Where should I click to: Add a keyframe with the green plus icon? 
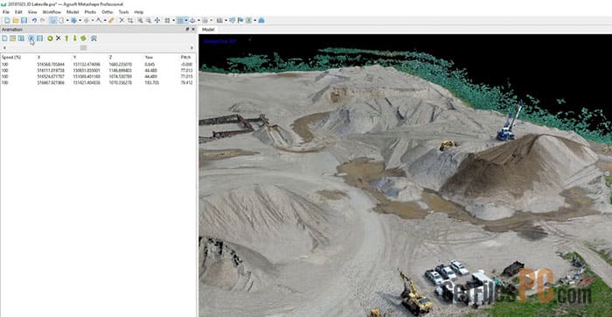50,38
